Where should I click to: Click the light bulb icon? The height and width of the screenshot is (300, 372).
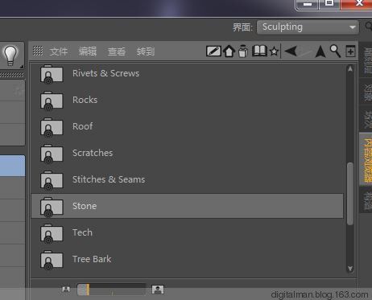click(10, 55)
